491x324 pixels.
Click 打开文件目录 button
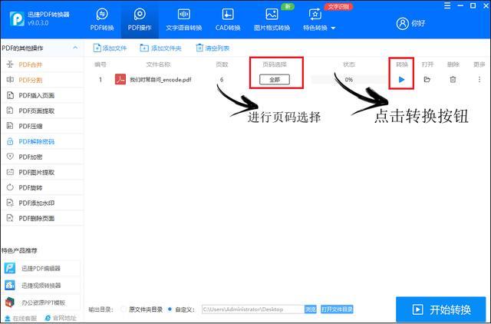point(337,309)
